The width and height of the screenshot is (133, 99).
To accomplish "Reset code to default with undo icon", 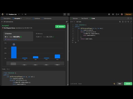I will (x=128, y=22).
